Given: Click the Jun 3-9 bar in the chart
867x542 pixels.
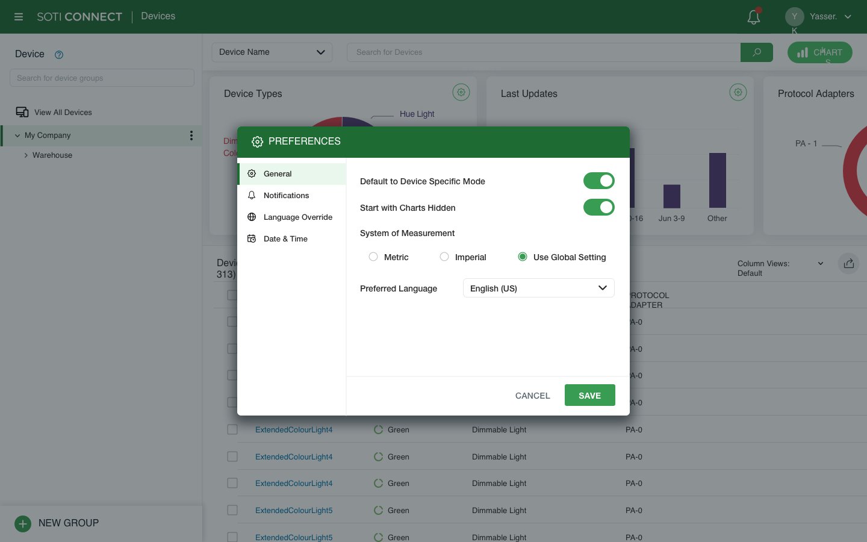Looking at the screenshot, I should 672,196.
